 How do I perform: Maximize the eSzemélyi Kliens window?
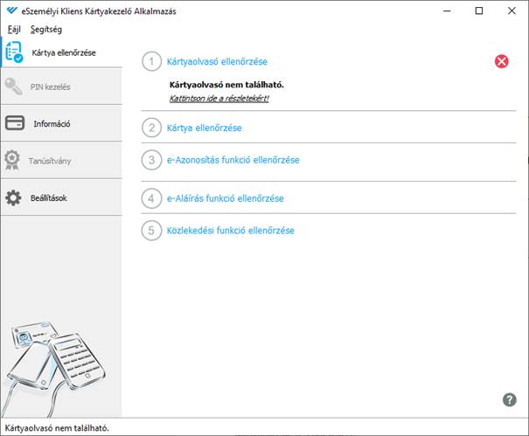point(479,10)
